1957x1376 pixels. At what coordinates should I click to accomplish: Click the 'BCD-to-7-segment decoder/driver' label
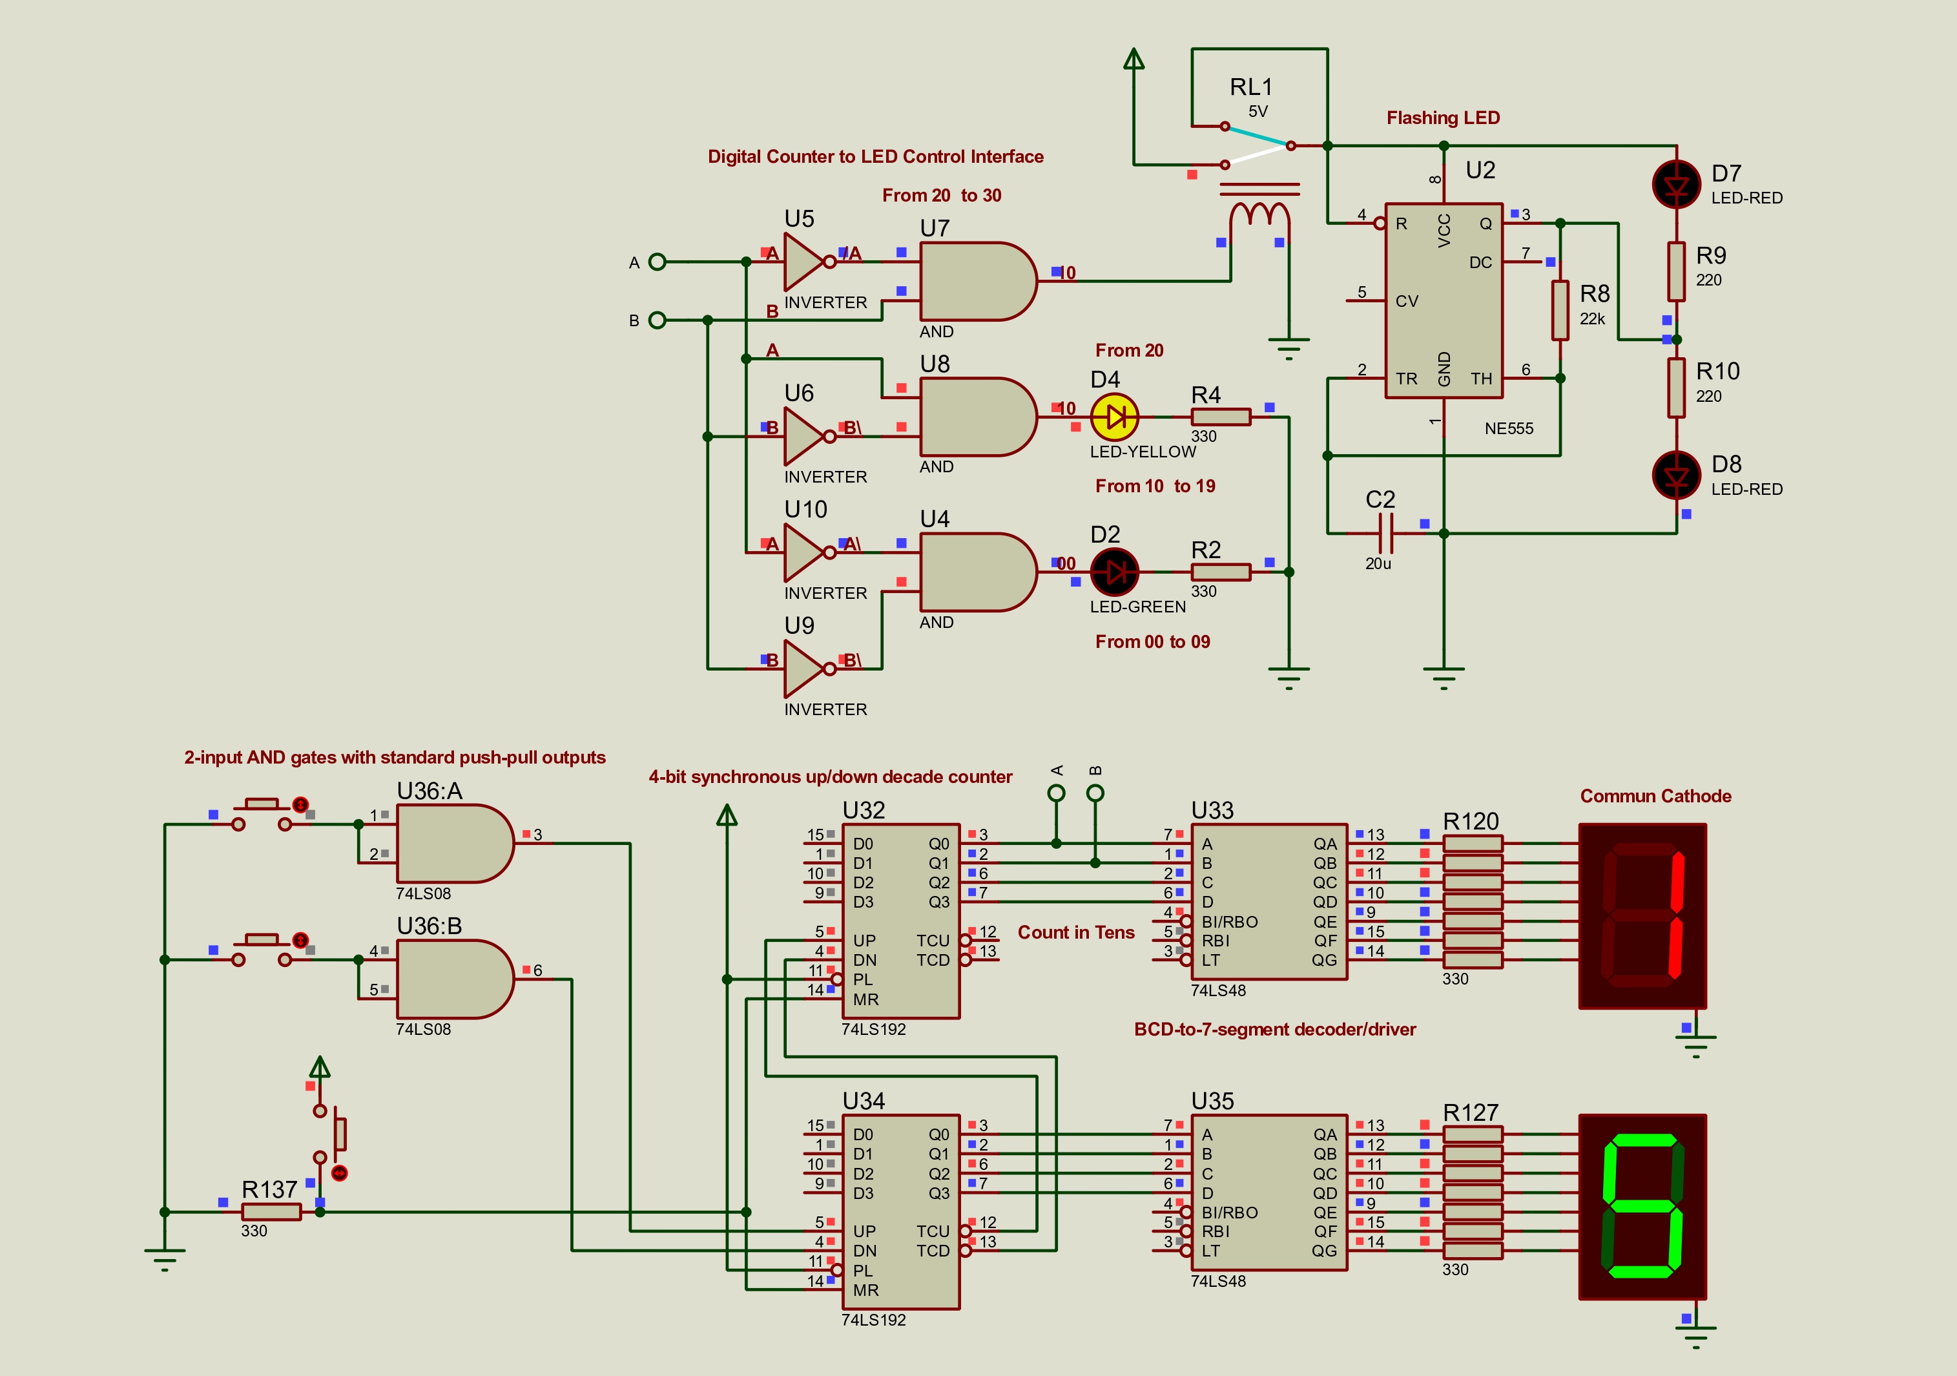click(1274, 1029)
